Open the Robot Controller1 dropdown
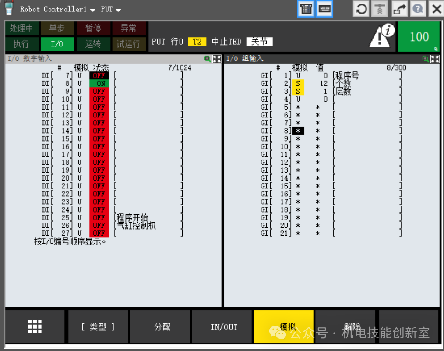This screenshot has height=351, width=444. click(57, 9)
